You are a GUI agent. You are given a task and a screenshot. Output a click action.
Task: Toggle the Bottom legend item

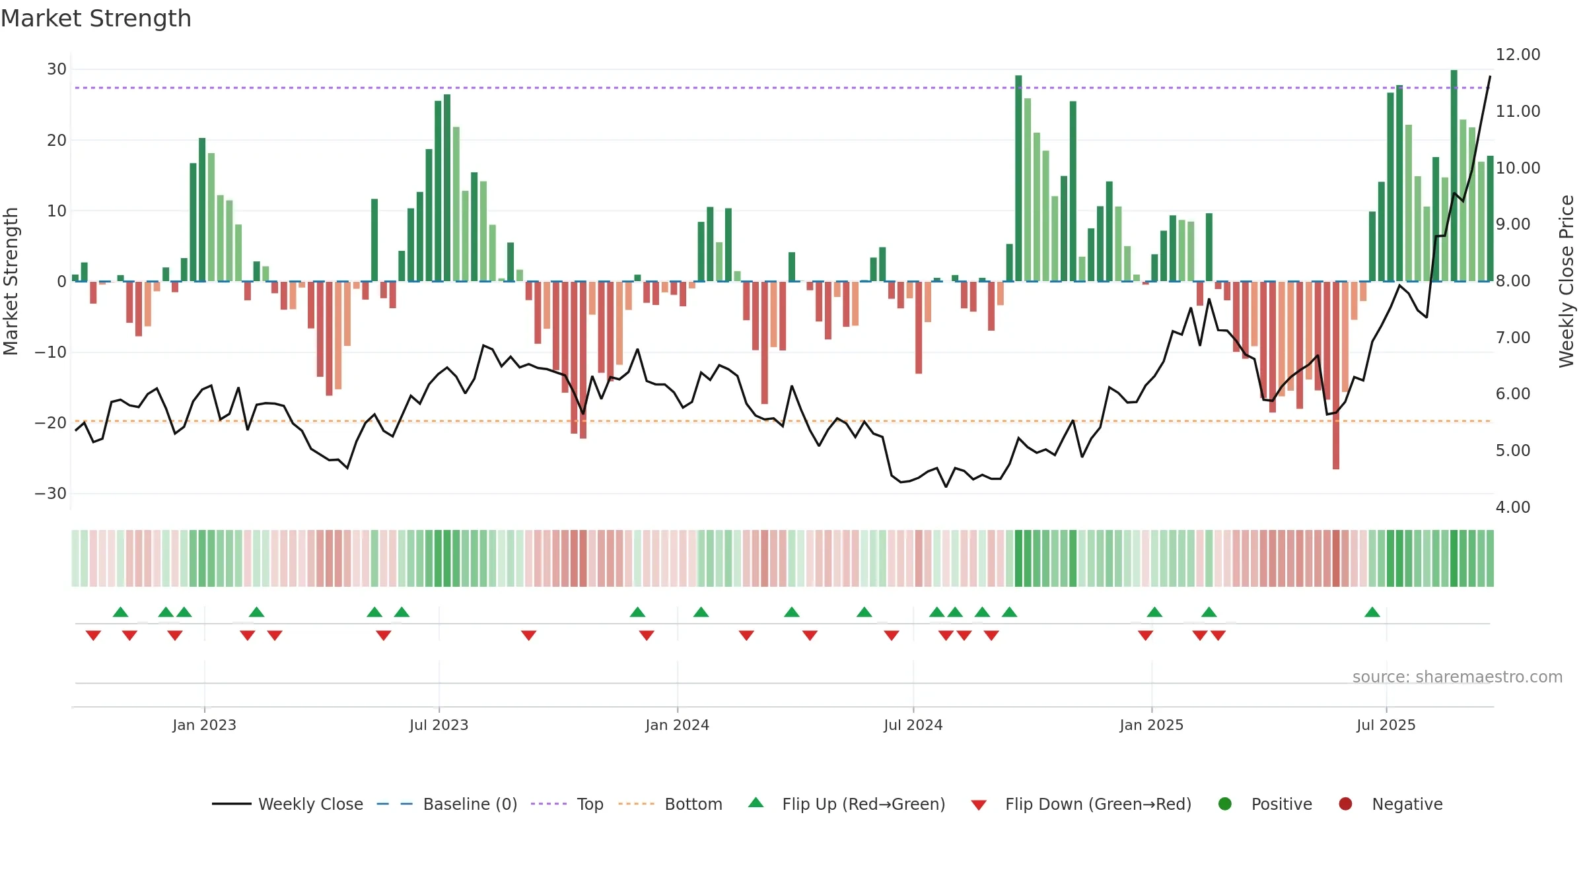(x=670, y=804)
